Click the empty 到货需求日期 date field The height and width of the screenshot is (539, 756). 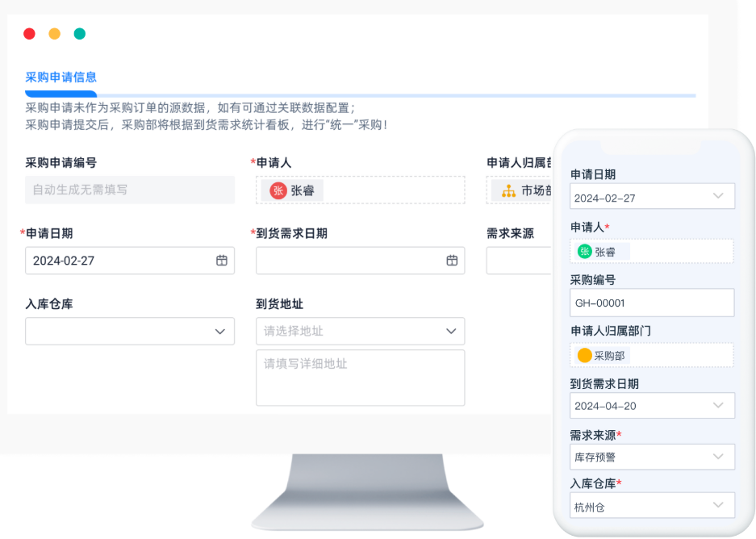[x=360, y=261]
